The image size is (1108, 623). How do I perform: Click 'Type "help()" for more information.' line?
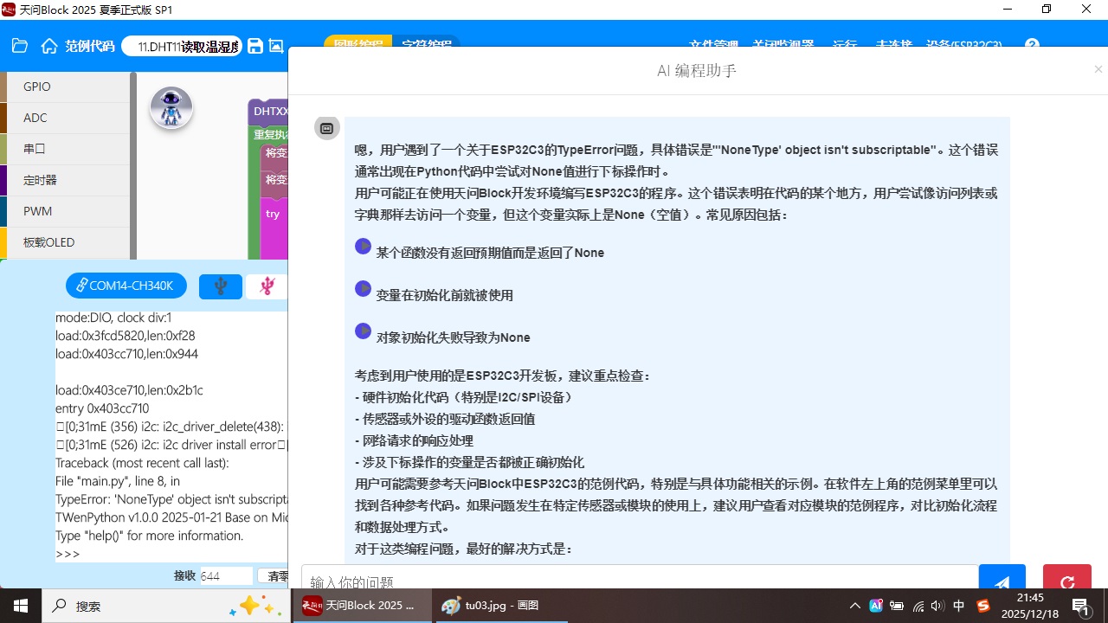pyautogui.click(x=150, y=536)
